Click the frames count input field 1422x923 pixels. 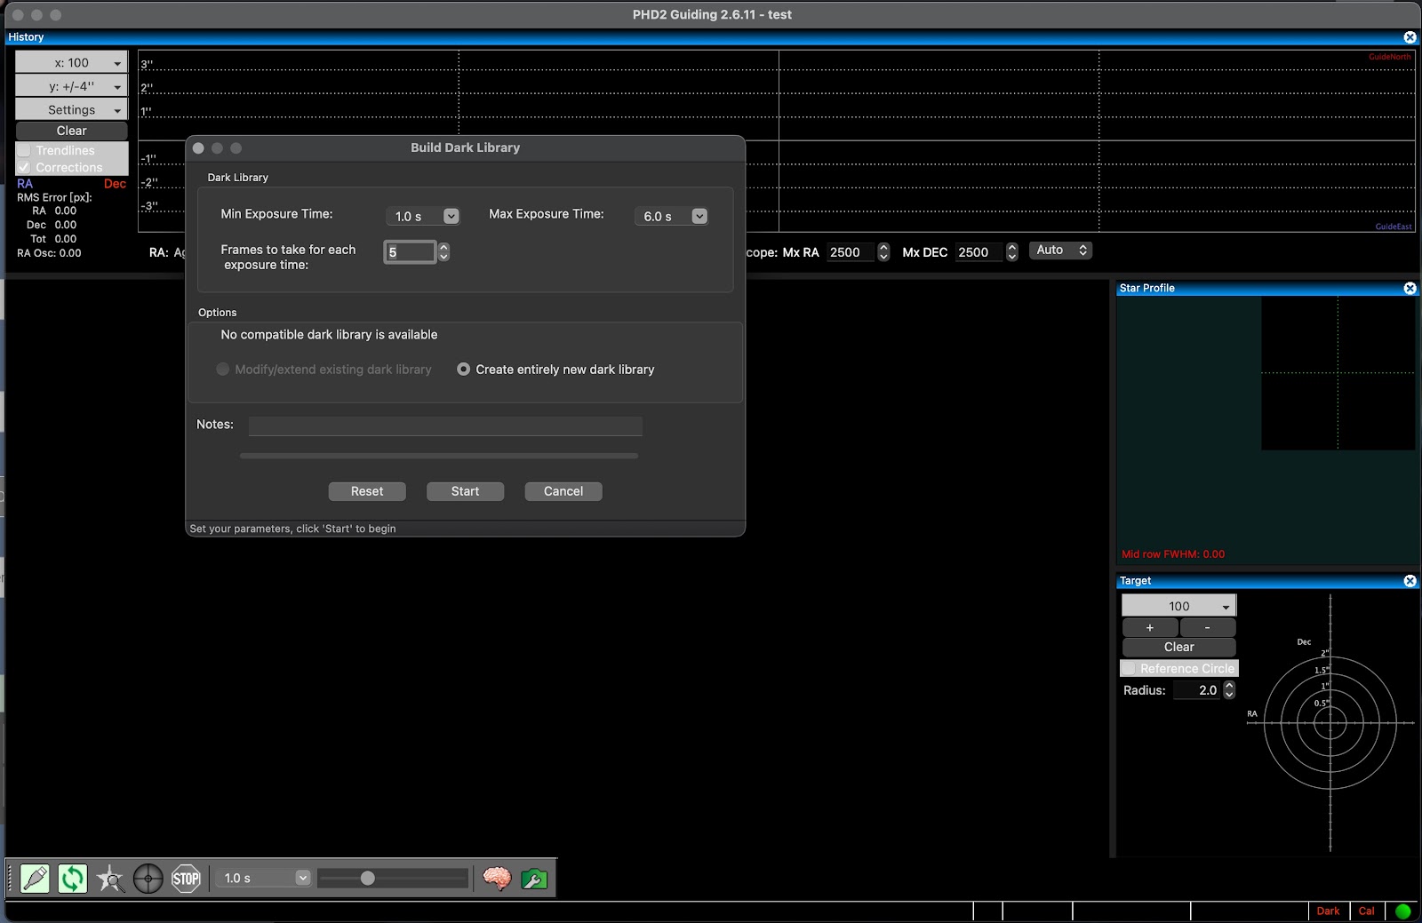[x=410, y=252]
